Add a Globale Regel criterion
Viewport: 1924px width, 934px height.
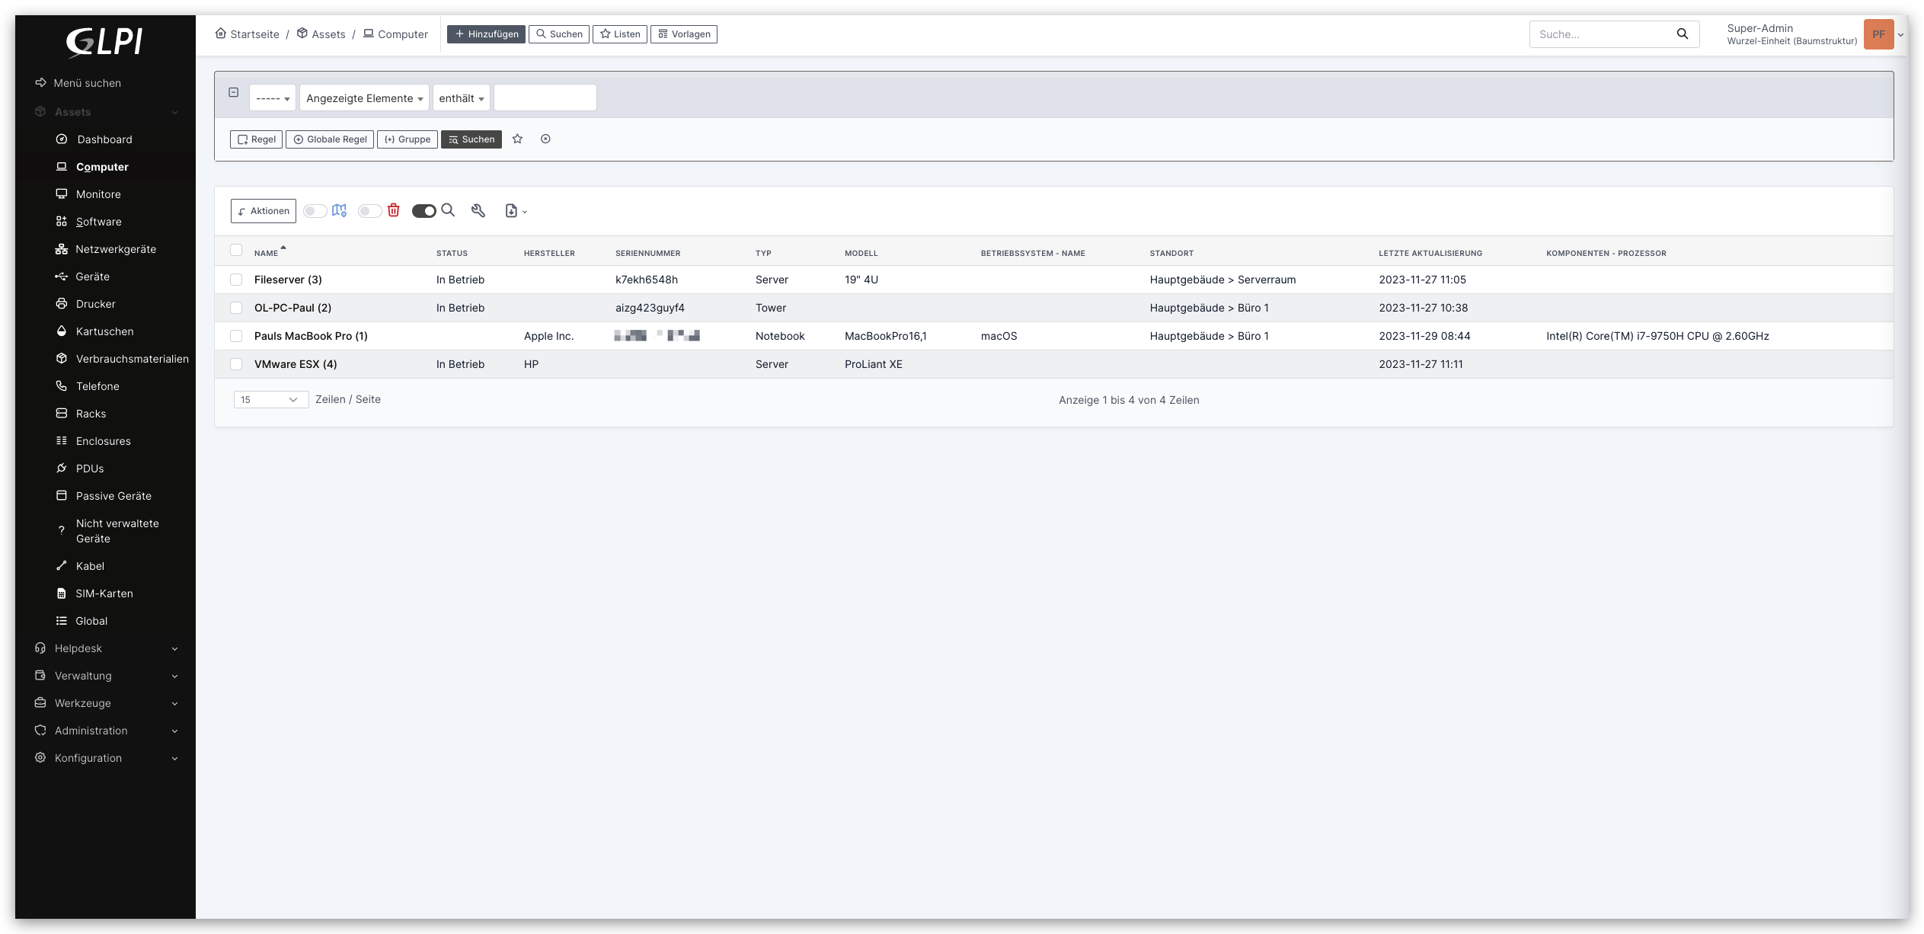click(330, 139)
